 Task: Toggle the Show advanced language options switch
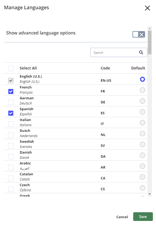[x=138, y=34]
